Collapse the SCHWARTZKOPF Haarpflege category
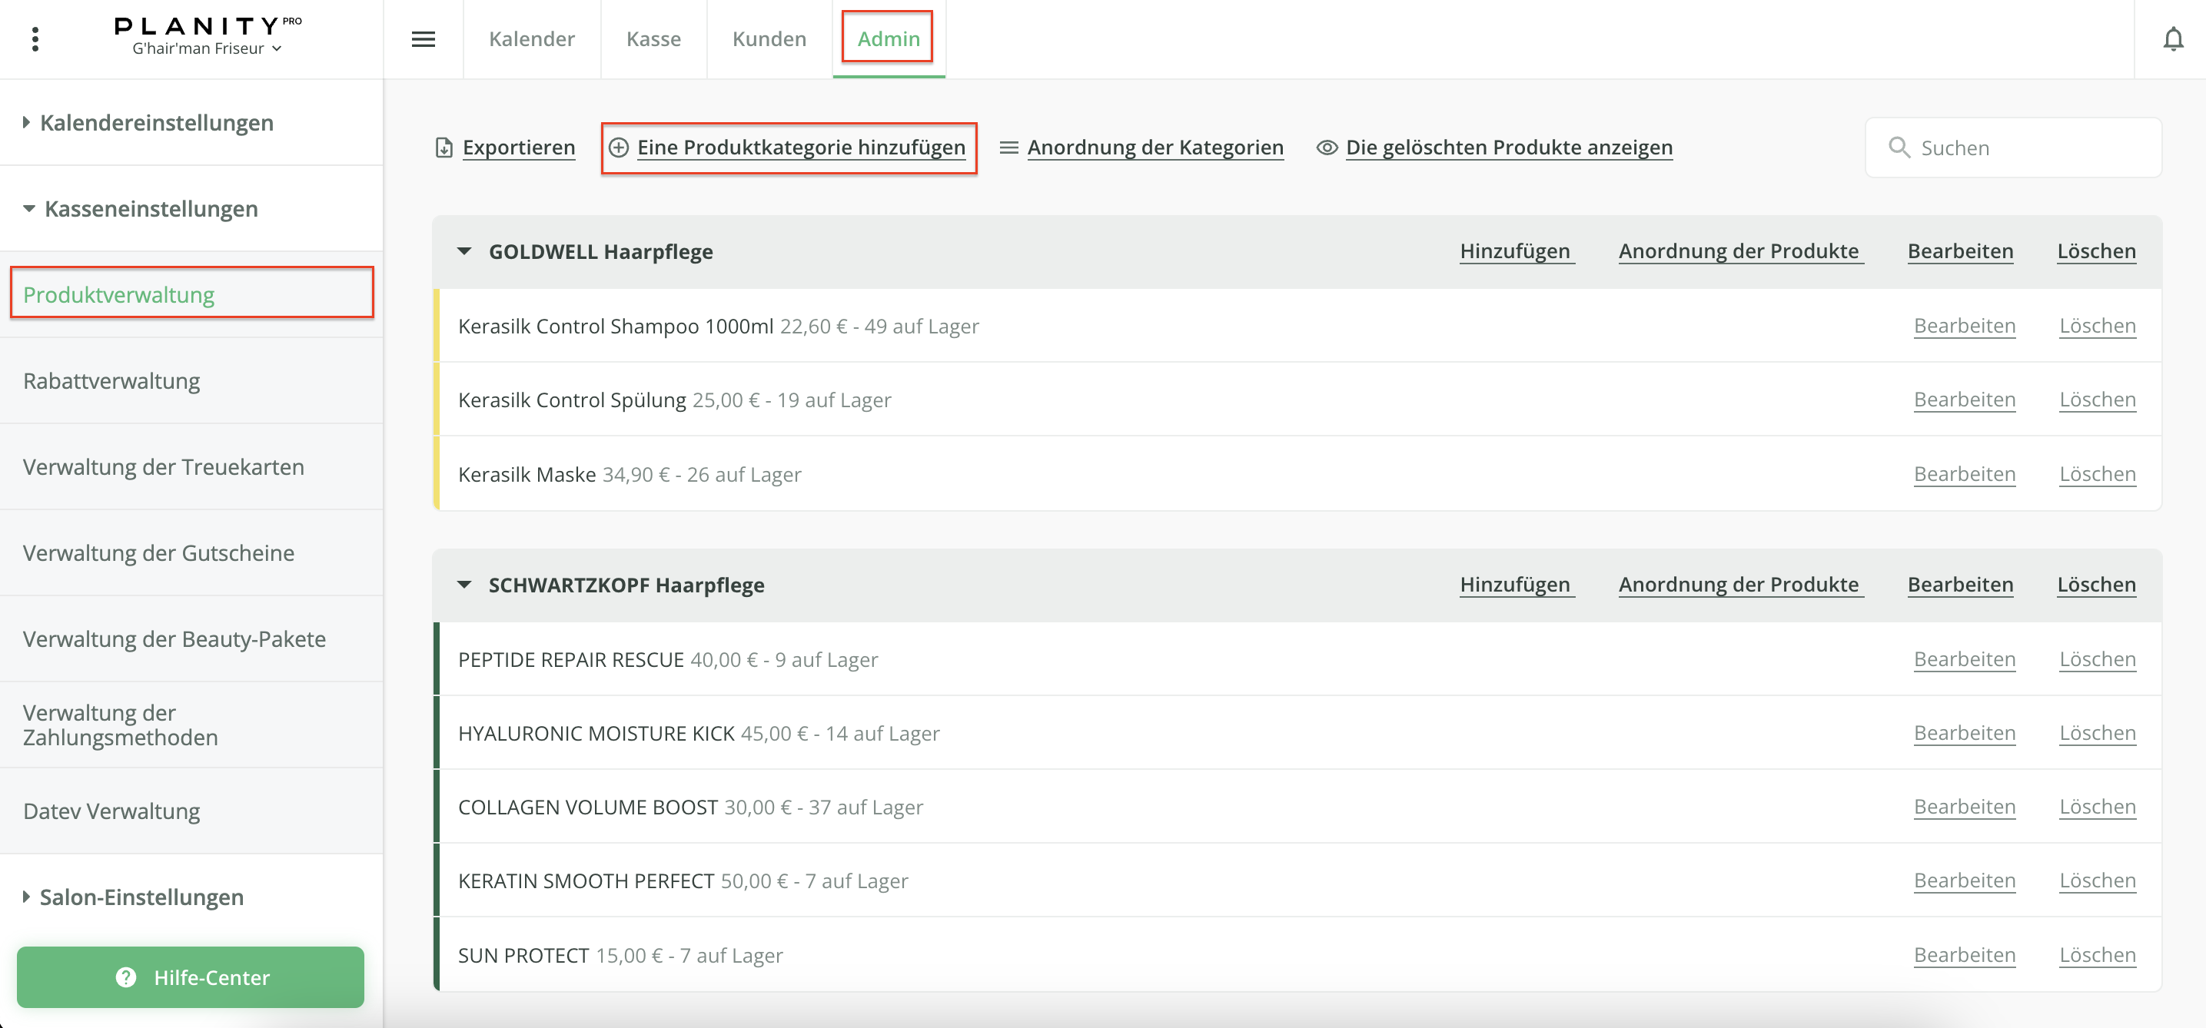This screenshot has width=2206, height=1028. [x=464, y=585]
